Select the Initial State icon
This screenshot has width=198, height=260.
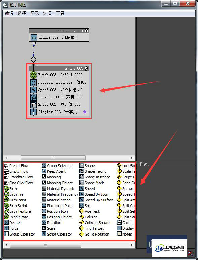pos(6,217)
